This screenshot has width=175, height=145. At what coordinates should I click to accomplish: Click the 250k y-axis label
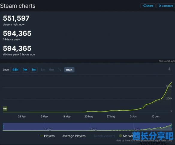point(169,98)
